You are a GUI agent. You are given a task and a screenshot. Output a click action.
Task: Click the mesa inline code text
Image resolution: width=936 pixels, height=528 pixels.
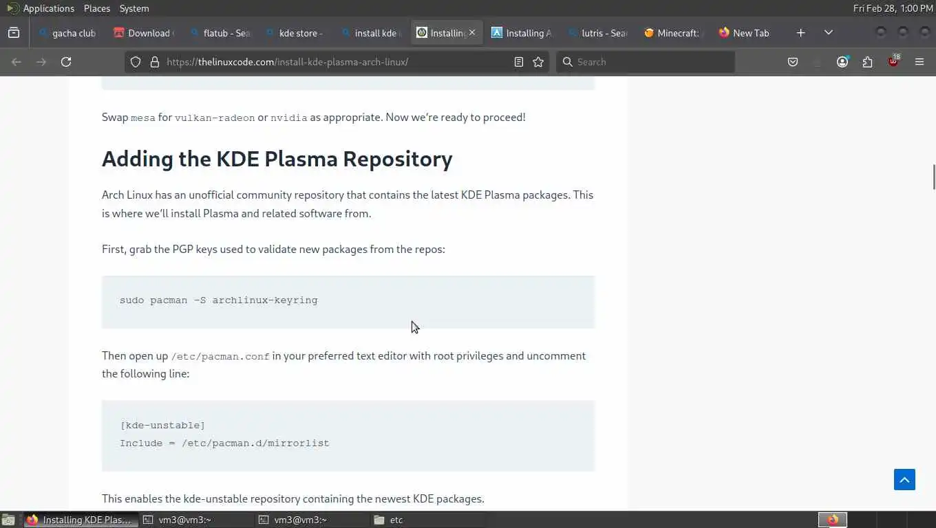pos(143,118)
